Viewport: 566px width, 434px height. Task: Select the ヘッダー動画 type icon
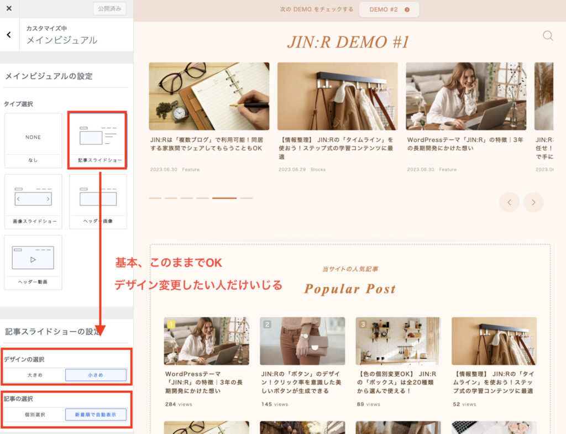pyautogui.click(x=33, y=262)
